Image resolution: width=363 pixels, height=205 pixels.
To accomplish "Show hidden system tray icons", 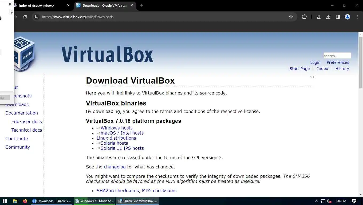I will pyautogui.click(x=316, y=201).
